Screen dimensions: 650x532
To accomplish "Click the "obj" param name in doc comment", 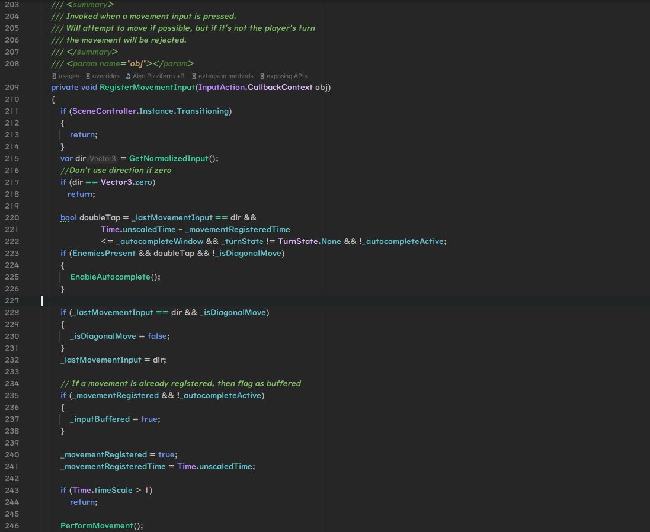I will click(136, 64).
